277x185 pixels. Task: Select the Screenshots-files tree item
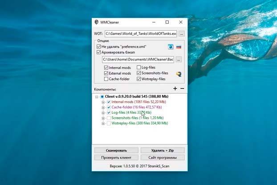pyautogui.click(x=137, y=118)
